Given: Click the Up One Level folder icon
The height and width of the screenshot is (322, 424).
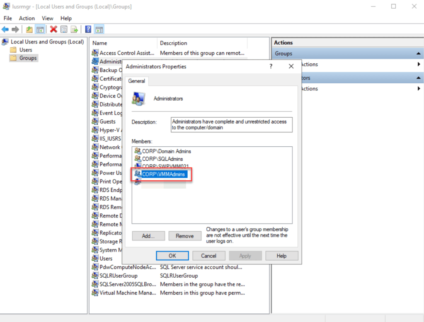Looking at the screenshot, I should pyautogui.click(x=29, y=29).
